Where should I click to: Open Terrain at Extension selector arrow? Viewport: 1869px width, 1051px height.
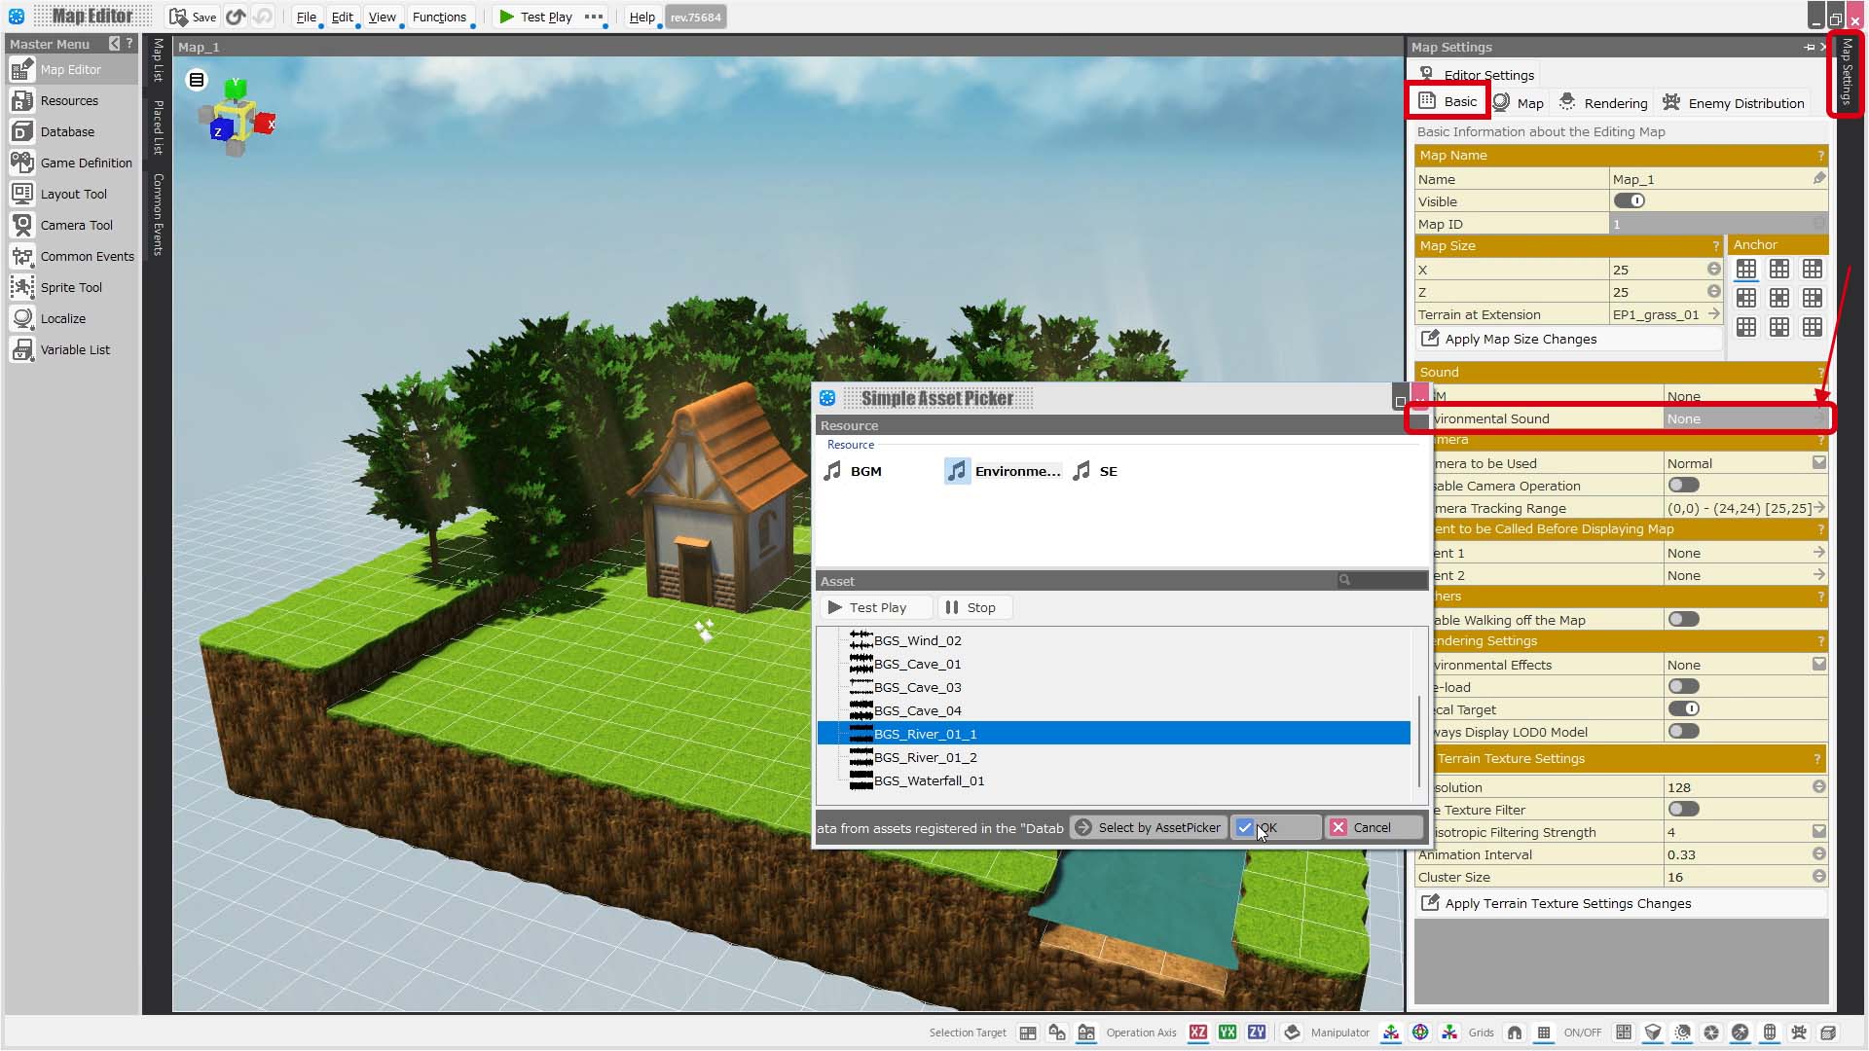tap(1713, 314)
